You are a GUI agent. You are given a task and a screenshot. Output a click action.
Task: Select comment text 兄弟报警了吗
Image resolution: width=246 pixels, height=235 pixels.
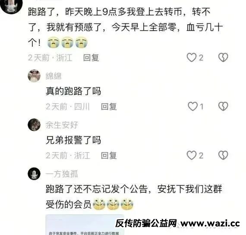coord(73,140)
